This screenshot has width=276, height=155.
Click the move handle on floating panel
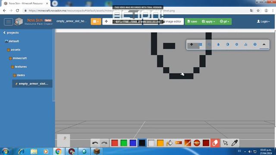[x=191, y=44]
